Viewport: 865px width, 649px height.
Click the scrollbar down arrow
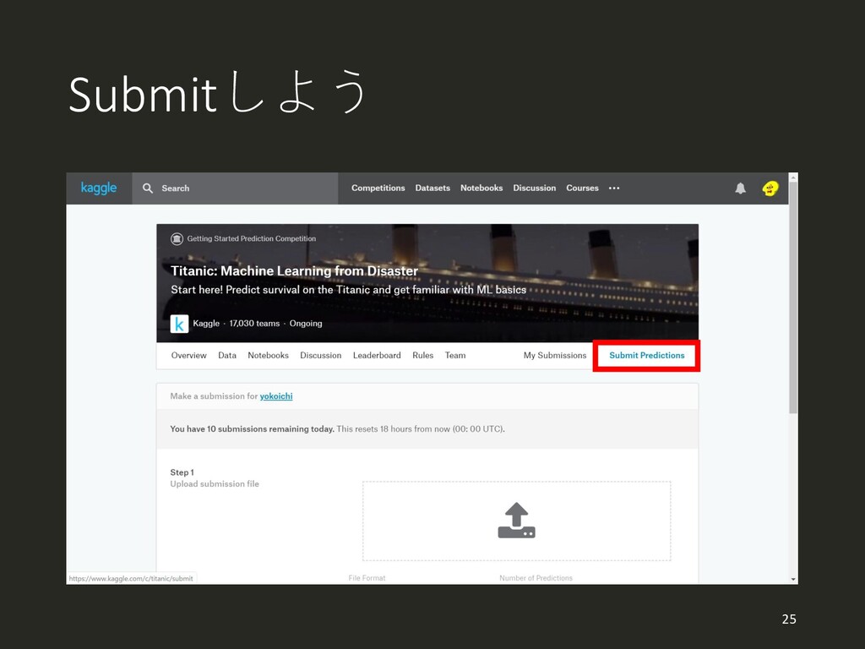pos(793,579)
